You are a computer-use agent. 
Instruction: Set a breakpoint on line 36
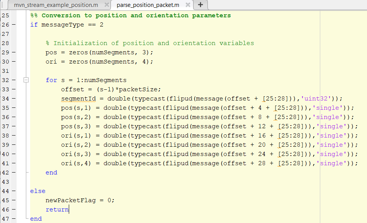14,117
